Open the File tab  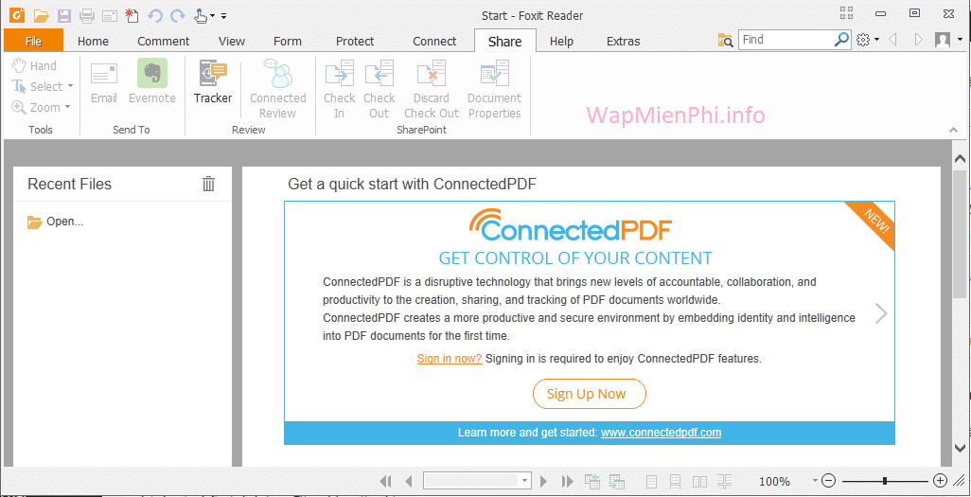pyautogui.click(x=33, y=42)
